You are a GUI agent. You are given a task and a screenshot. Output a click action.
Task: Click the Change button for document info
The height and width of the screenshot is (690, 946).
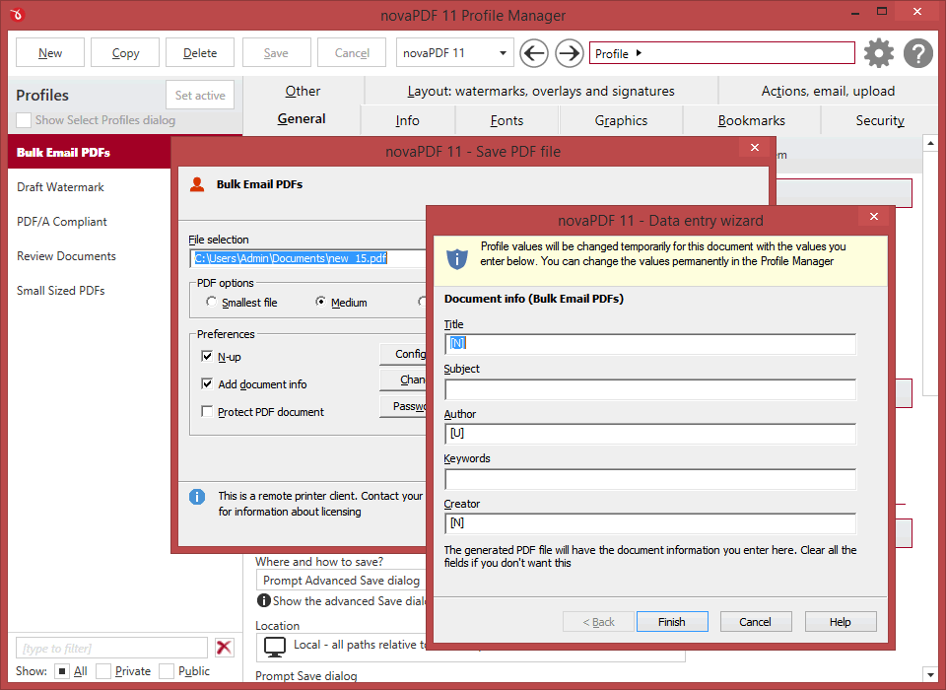[x=403, y=379]
